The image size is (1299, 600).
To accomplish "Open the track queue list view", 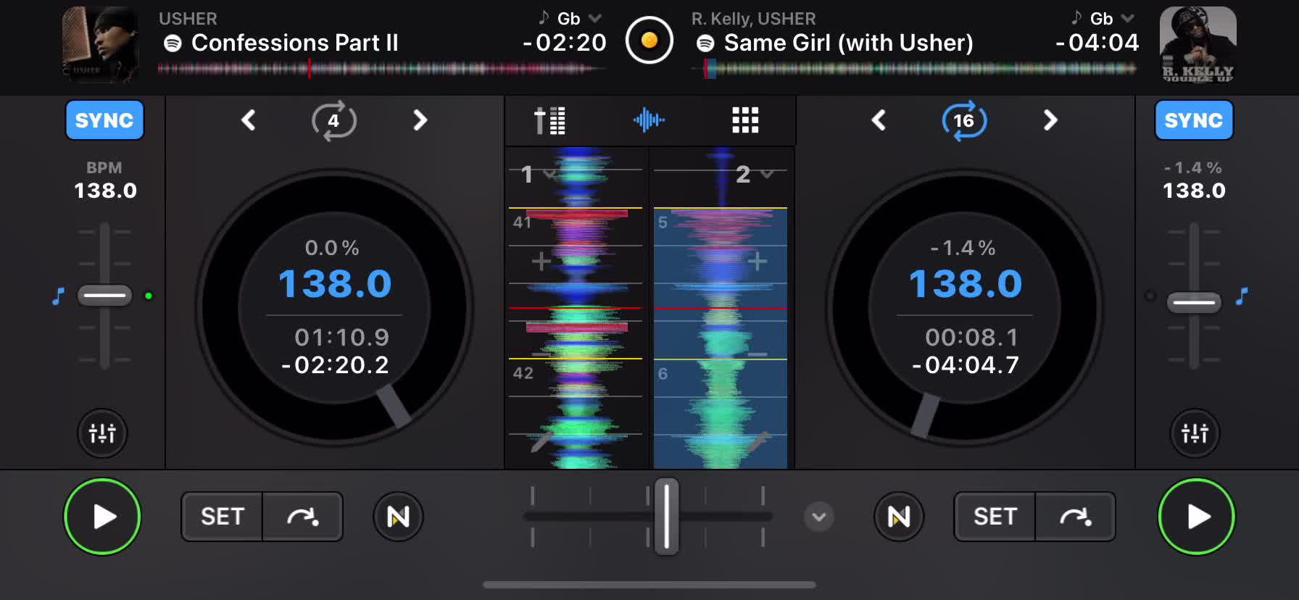I will point(550,120).
